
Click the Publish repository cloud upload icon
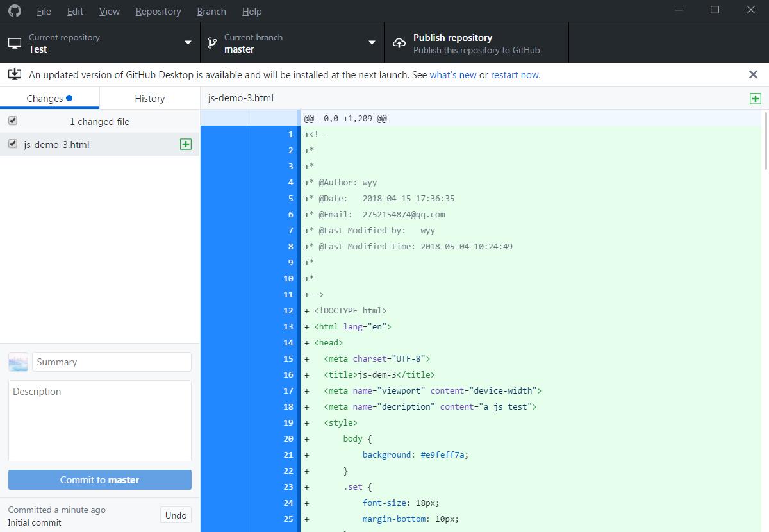coord(399,43)
